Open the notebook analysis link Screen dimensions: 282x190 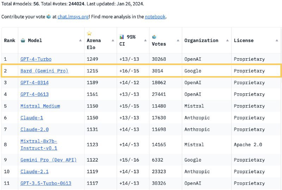155,17
